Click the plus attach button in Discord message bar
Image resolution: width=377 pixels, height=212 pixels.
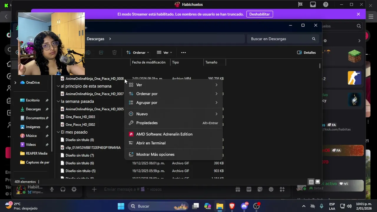94,189
